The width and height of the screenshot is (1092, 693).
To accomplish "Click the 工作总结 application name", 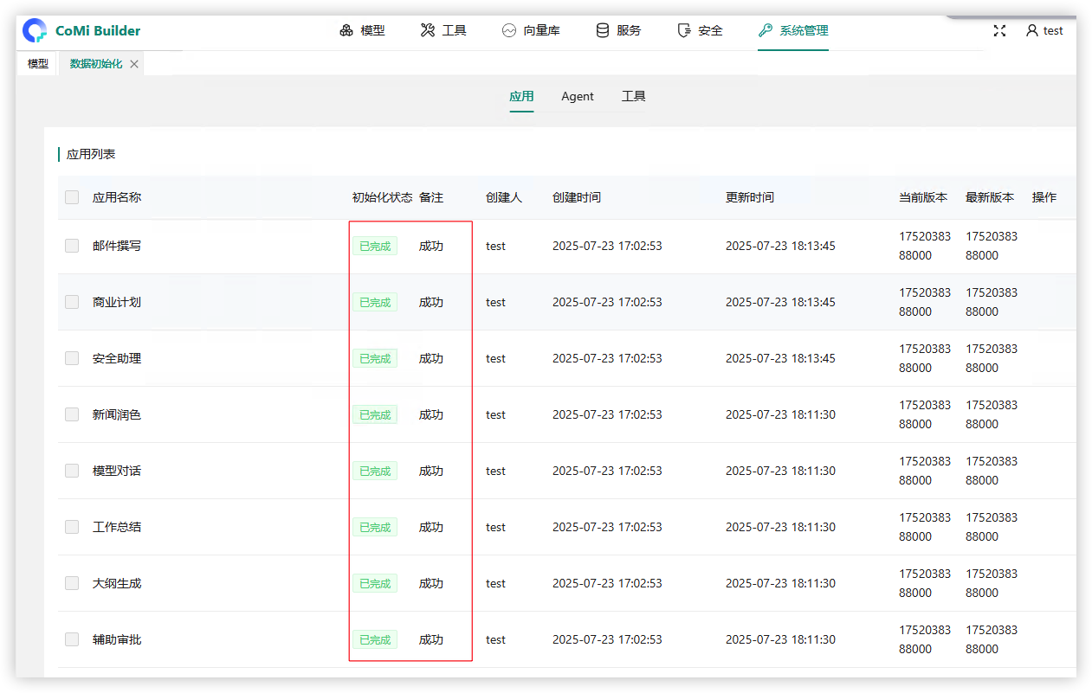I will (x=117, y=527).
